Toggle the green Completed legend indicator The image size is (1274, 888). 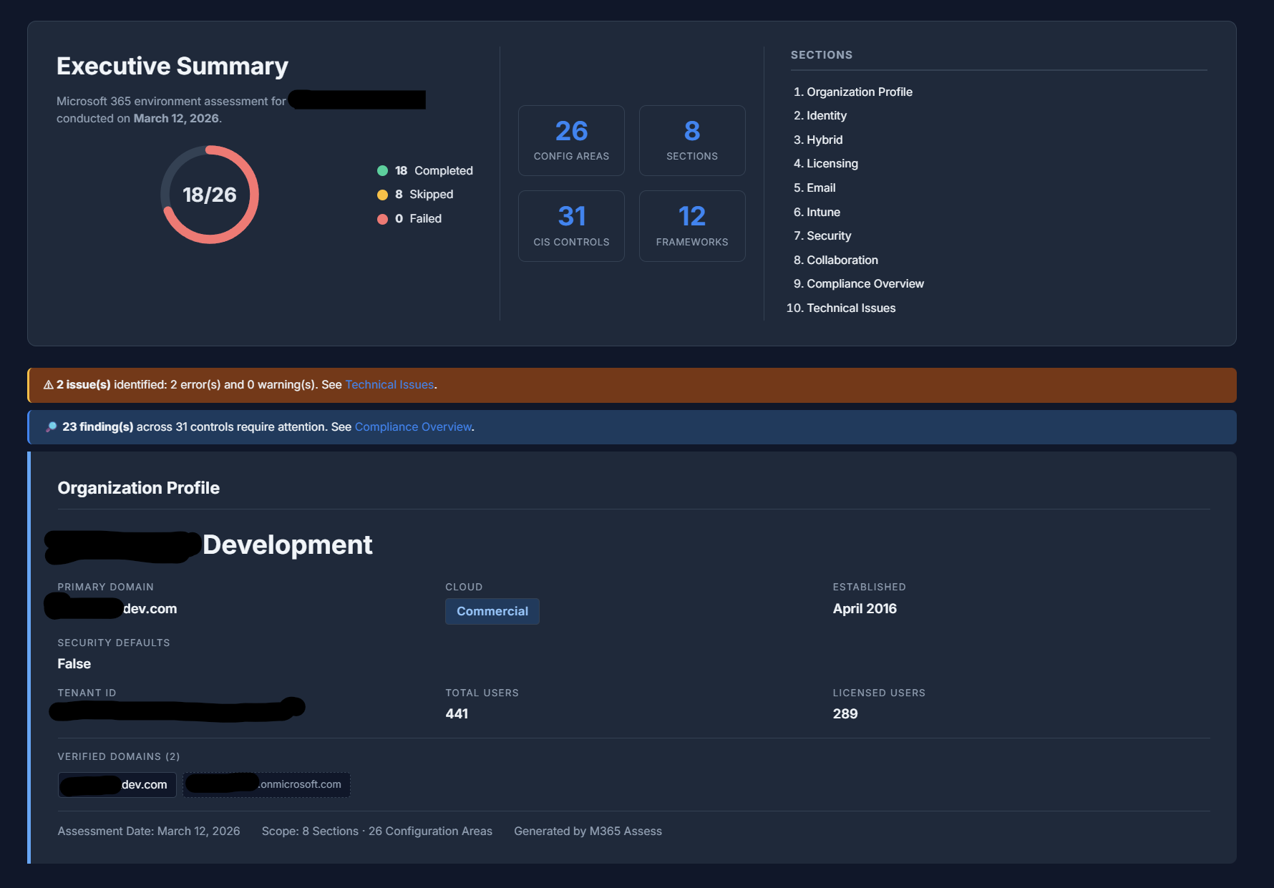pos(381,170)
